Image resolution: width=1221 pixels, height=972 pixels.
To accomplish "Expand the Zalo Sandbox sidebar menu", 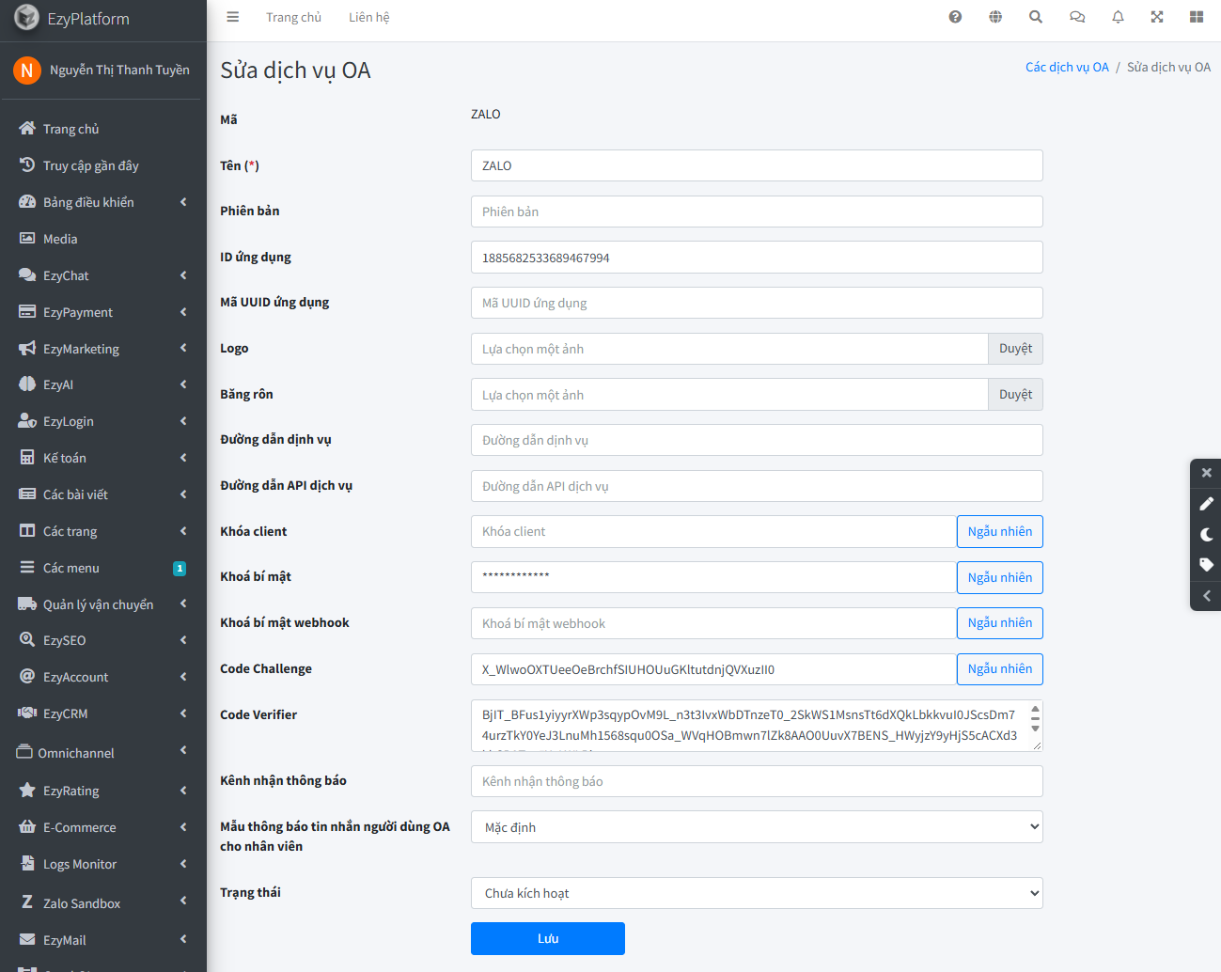I will [x=103, y=902].
